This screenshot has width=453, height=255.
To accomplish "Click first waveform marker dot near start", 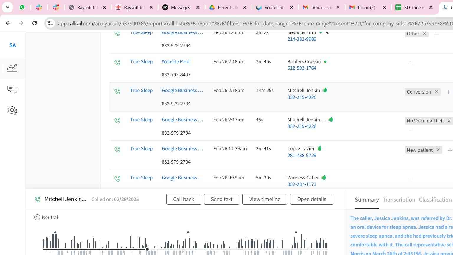I will click(55, 232).
